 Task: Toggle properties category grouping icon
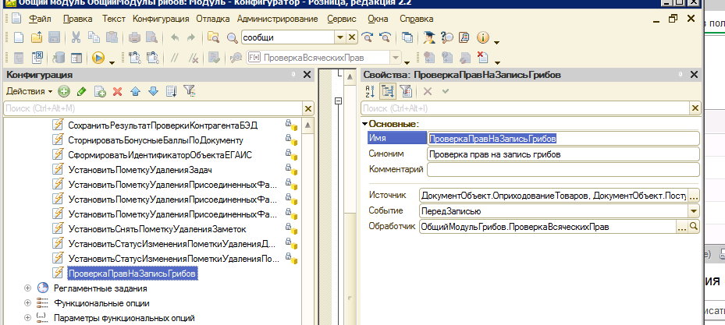pos(387,91)
